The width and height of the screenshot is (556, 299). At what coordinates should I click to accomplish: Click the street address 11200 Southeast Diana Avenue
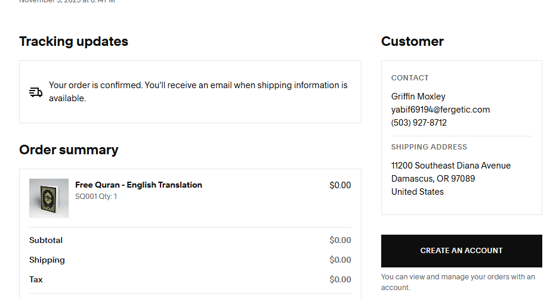tap(451, 166)
